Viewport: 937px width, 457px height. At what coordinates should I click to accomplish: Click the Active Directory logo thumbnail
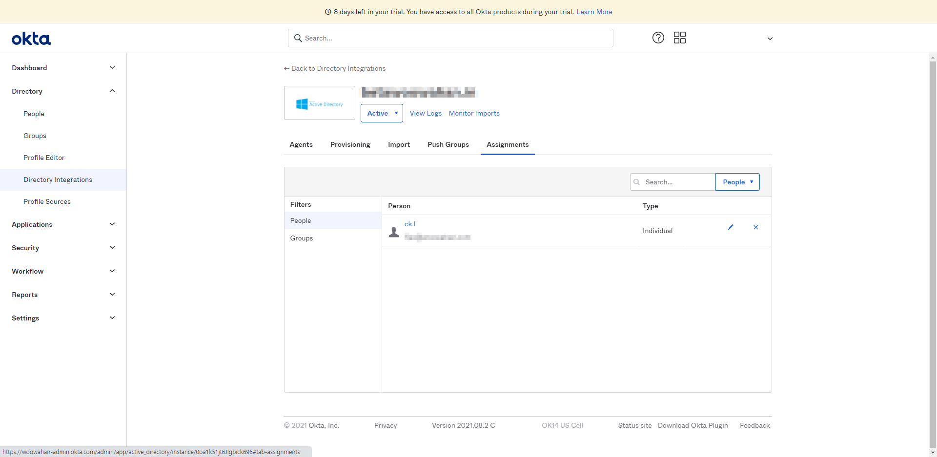[320, 103]
